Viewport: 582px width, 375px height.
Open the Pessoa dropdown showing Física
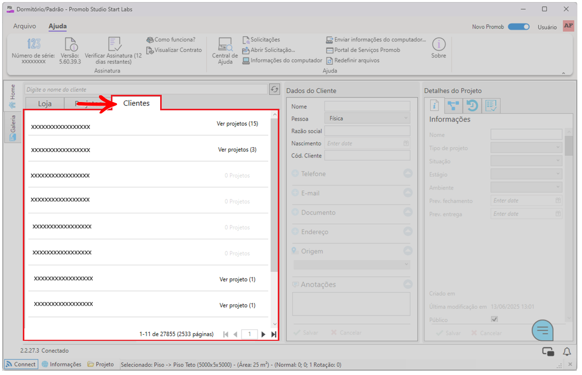pyautogui.click(x=367, y=118)
